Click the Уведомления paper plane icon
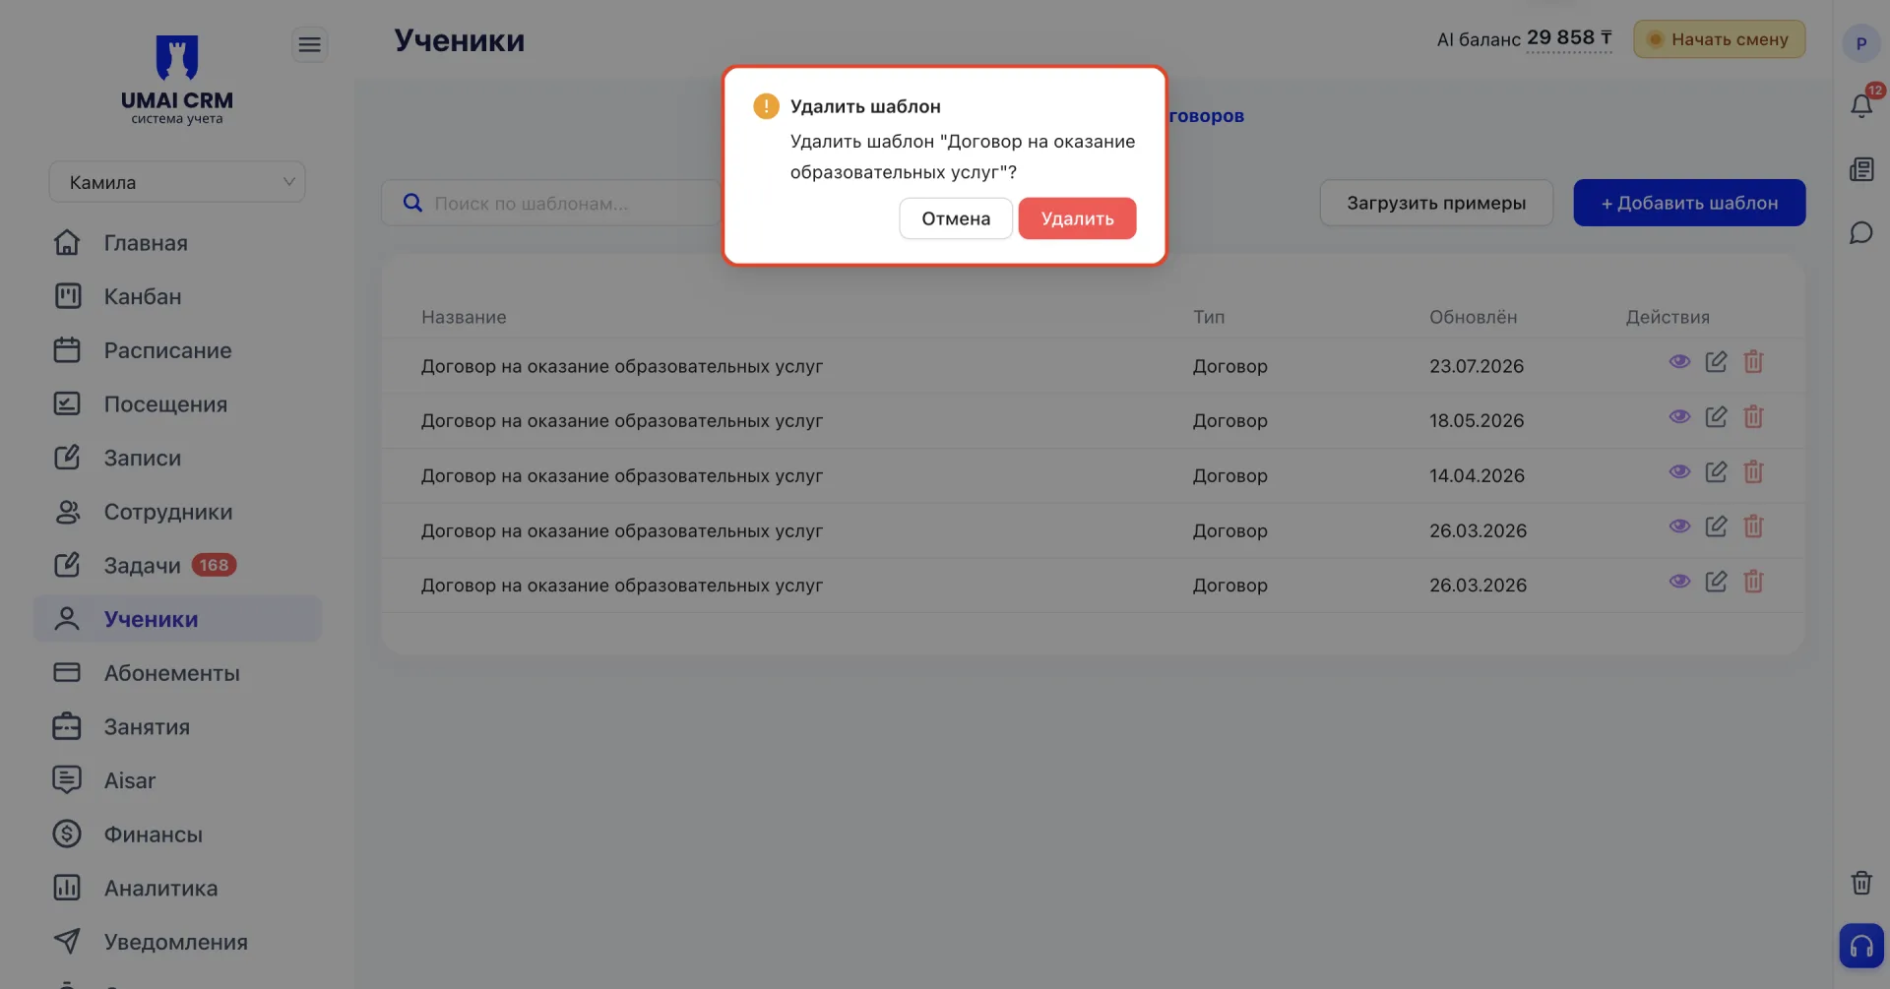Screen dimensions: 1890x989 (67, 942)
